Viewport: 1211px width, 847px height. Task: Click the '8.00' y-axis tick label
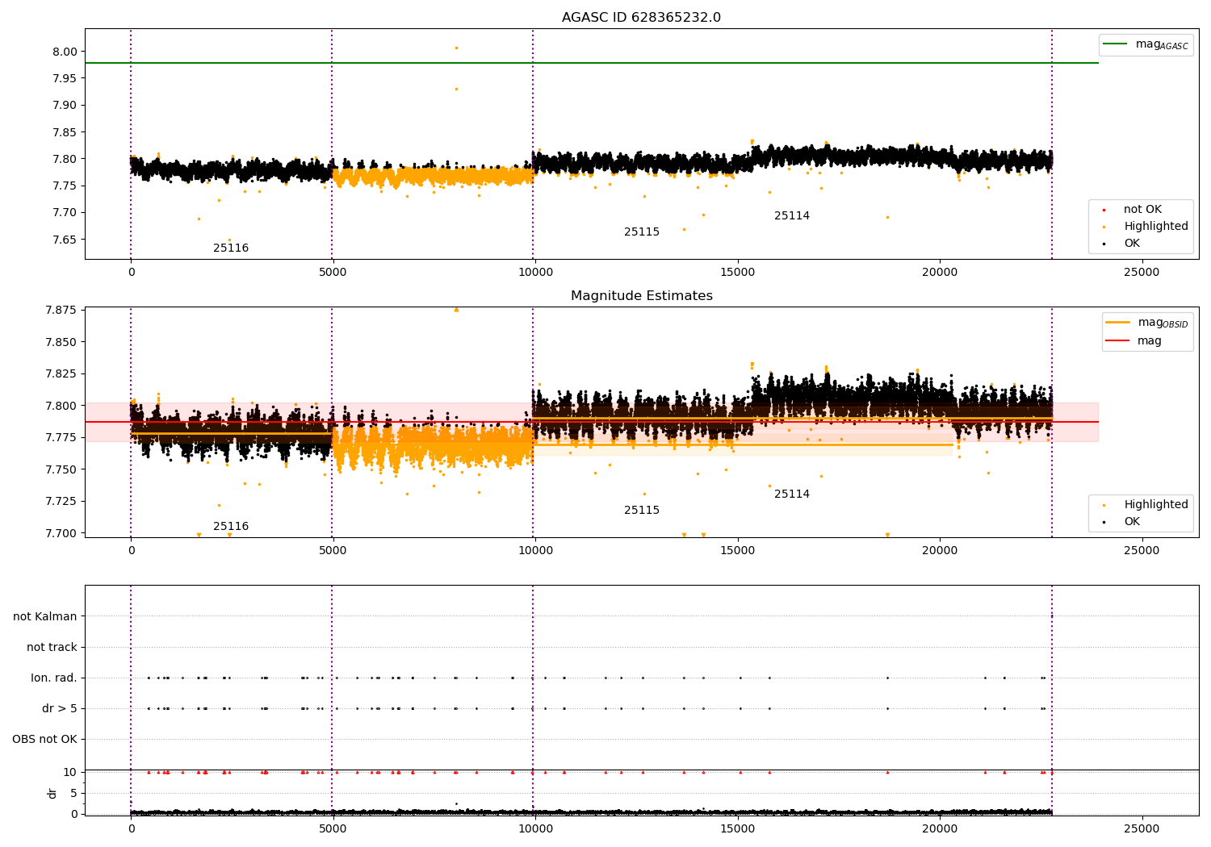[65, 52]
